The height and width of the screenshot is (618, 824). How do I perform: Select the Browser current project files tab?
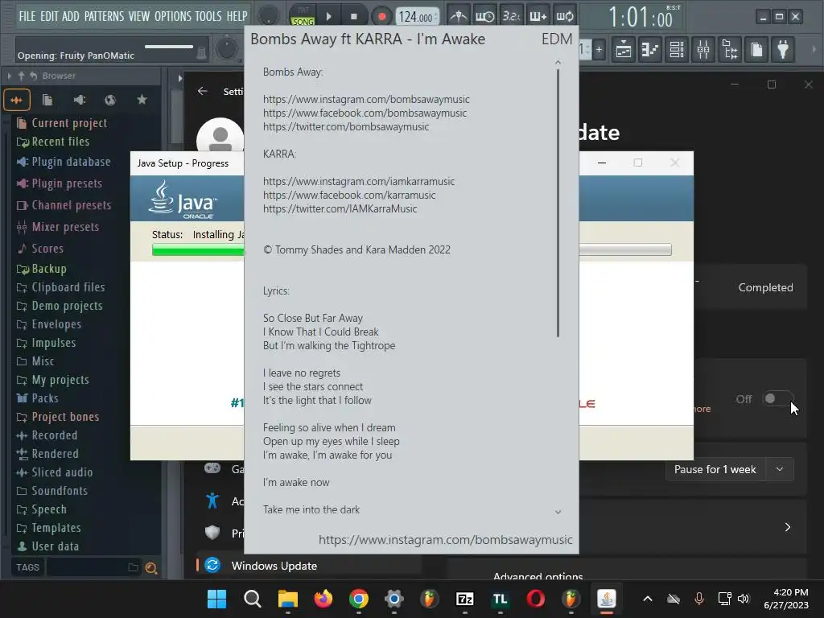[47, 100]
